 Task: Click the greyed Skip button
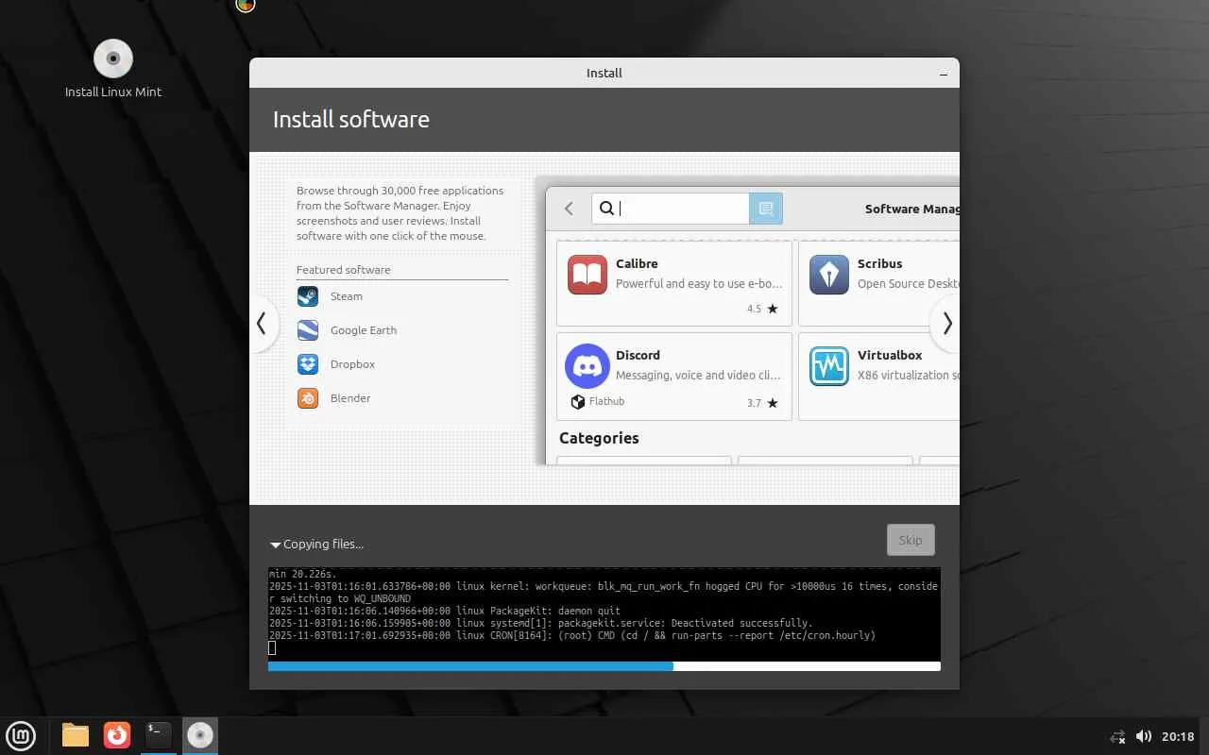pos(911,541)
